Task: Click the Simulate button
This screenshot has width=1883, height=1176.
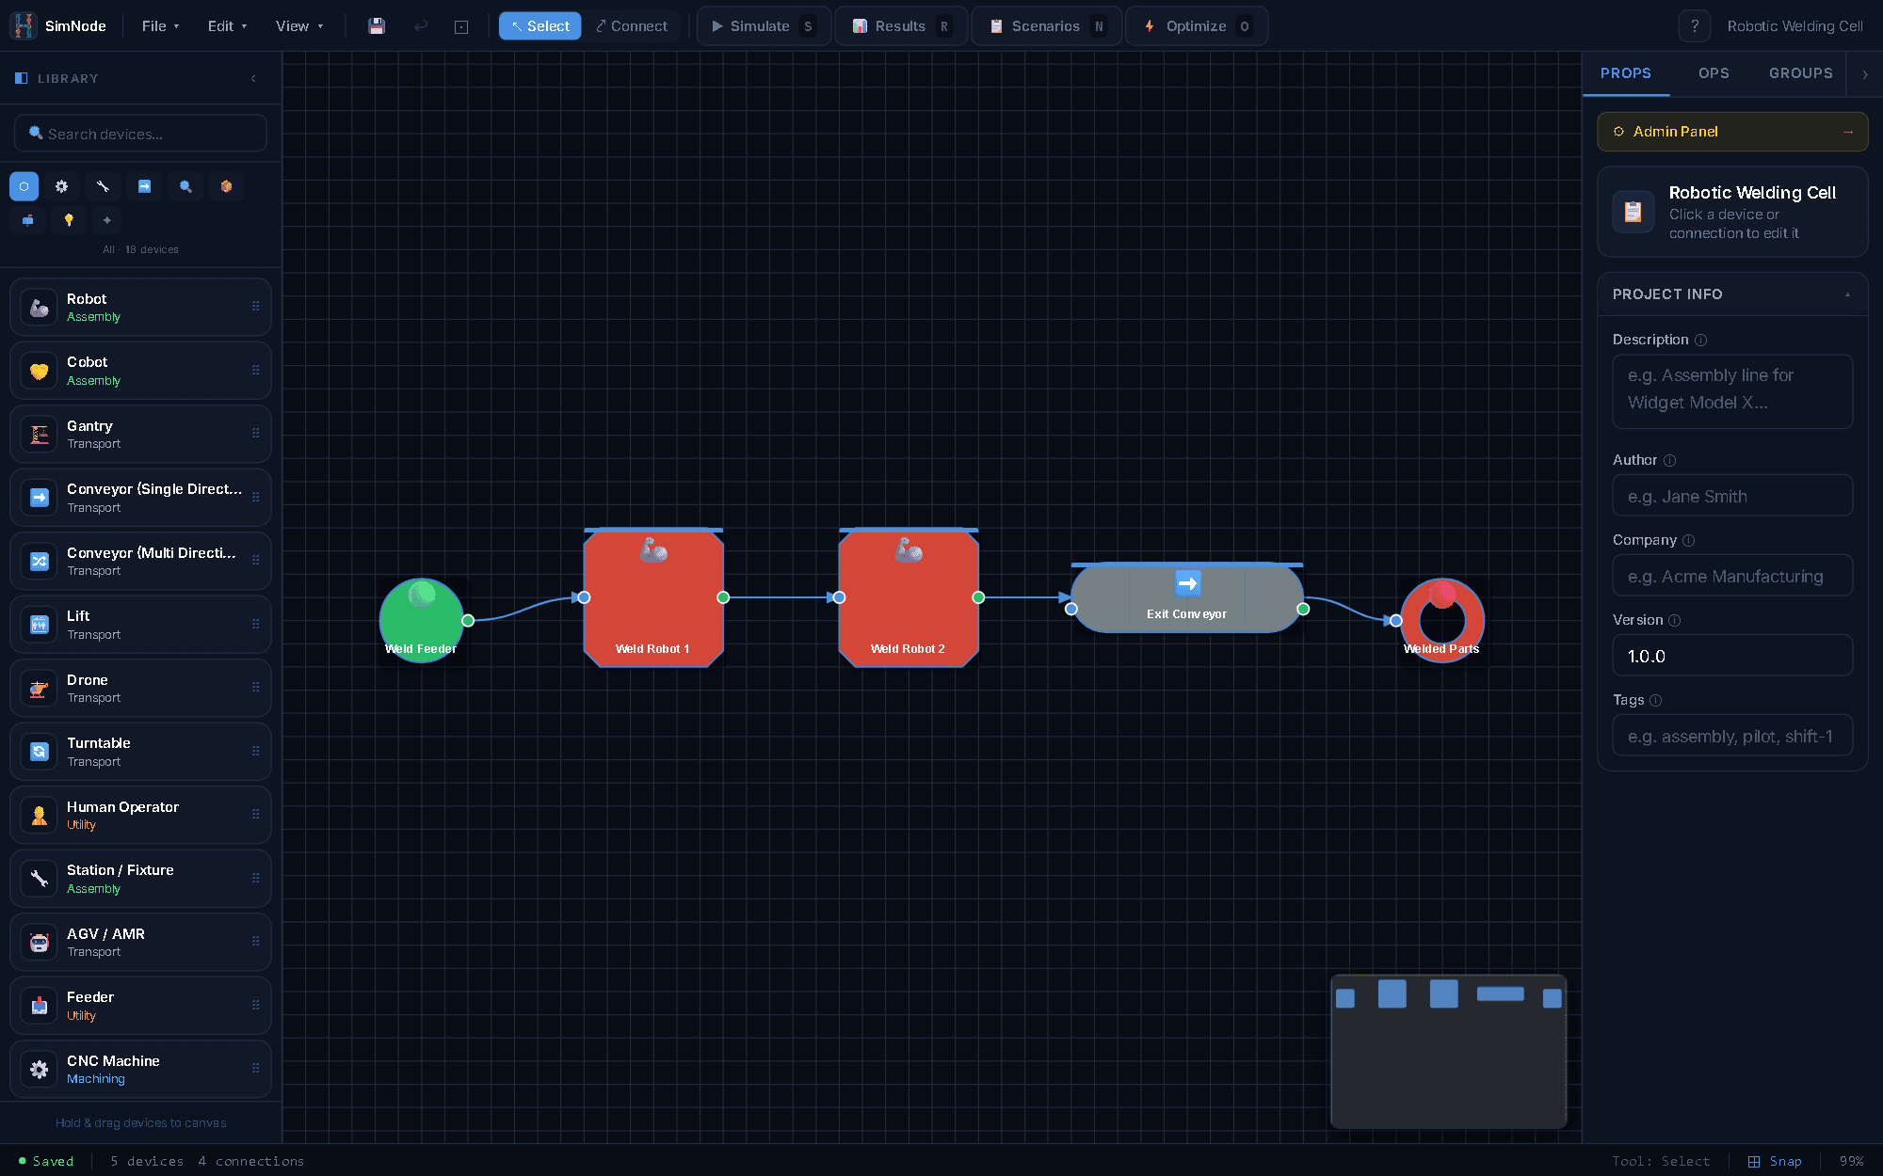Action: coord(764,26)
